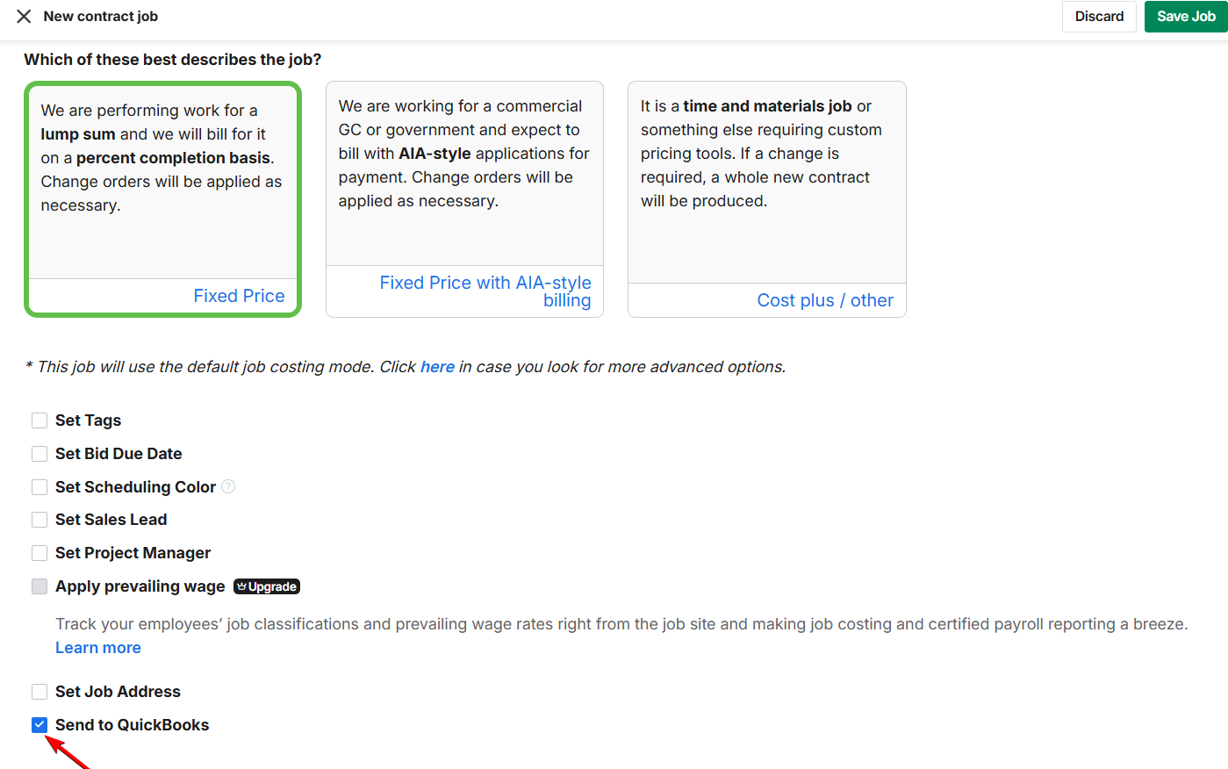
Task: Open the Learn more link
Action: pyautogui.click(x=98, y=648)
